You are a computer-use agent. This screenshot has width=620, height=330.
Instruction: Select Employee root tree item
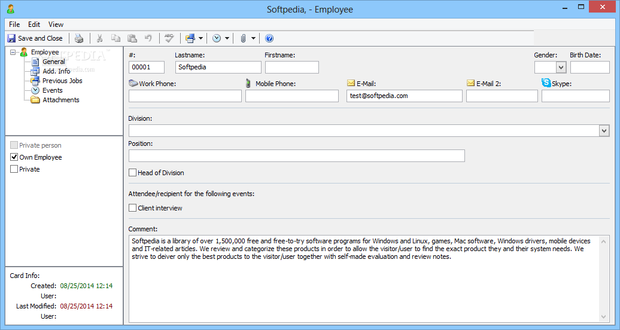pyautogui.click(x=45, y=52)
